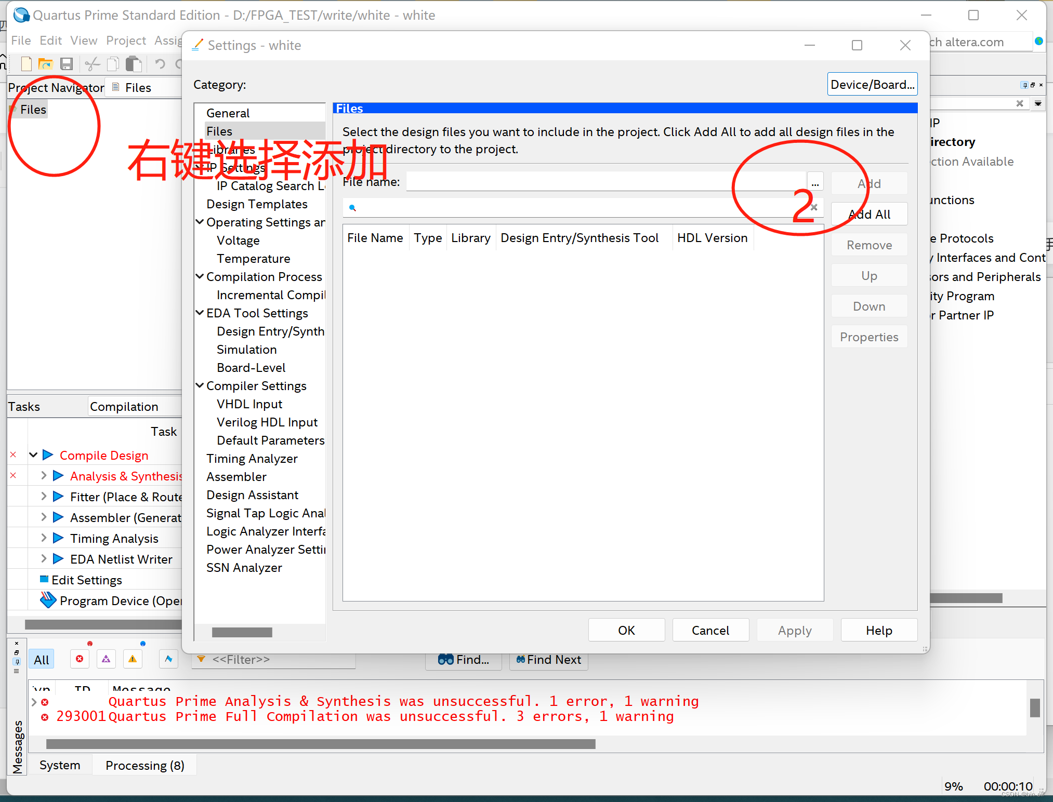Click the Program Device icon in Tasks
The height and width of the screenshot is (802, 1053).
48,600
